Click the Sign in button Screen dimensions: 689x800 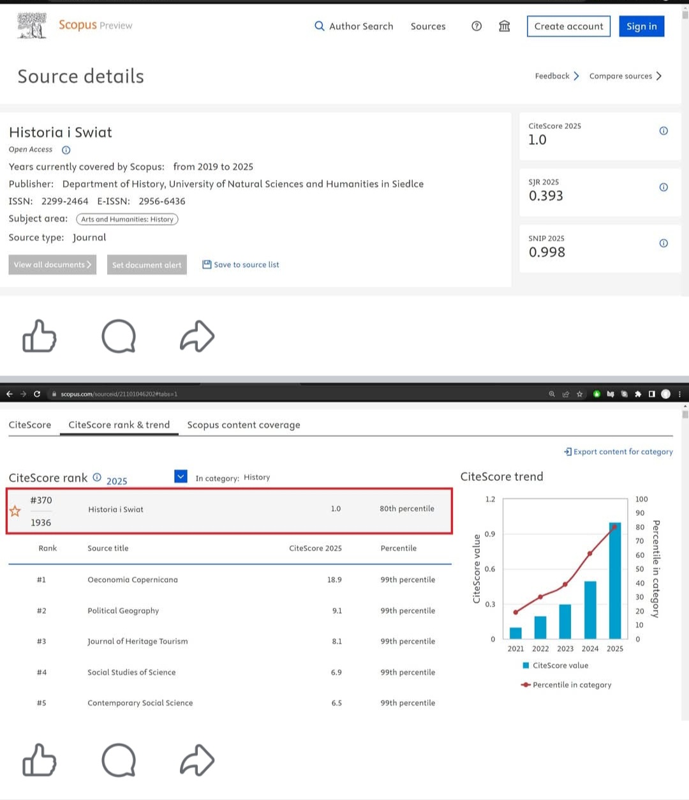641,26
